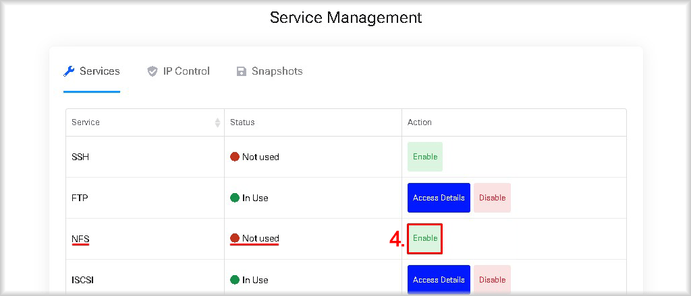Select the NFS service name cell
The width and height of the screenshot is (691, 296).
(x=145, y=239)
